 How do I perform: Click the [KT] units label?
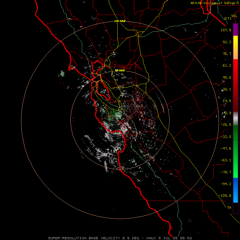228,18
